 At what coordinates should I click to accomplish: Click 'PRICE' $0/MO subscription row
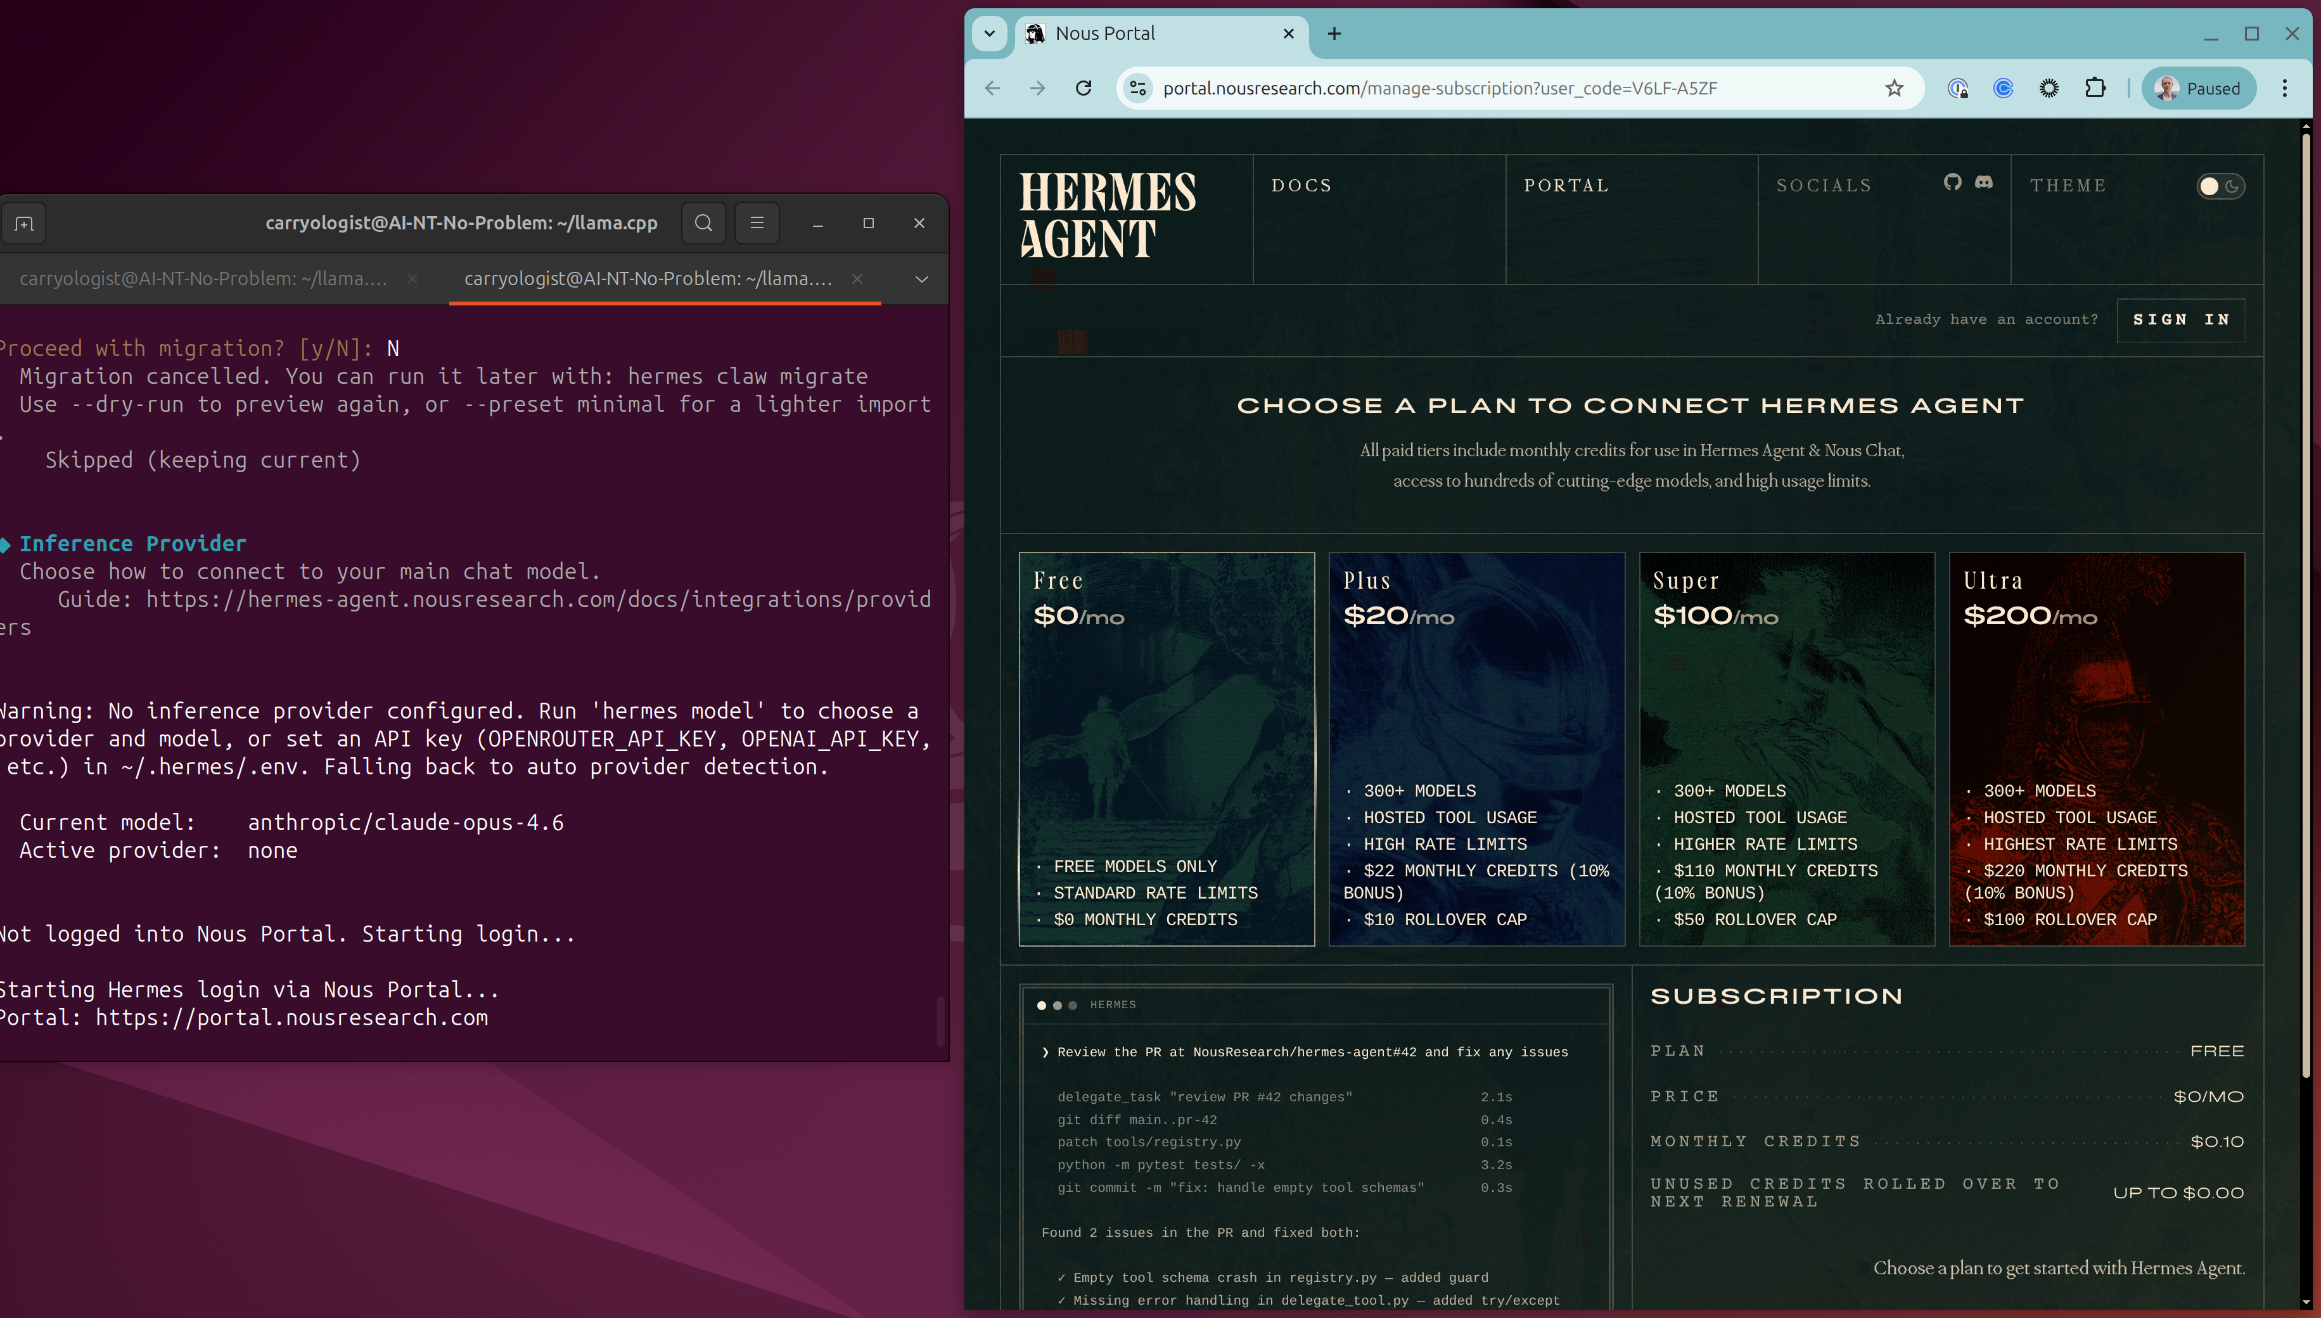[1947, 1096]
